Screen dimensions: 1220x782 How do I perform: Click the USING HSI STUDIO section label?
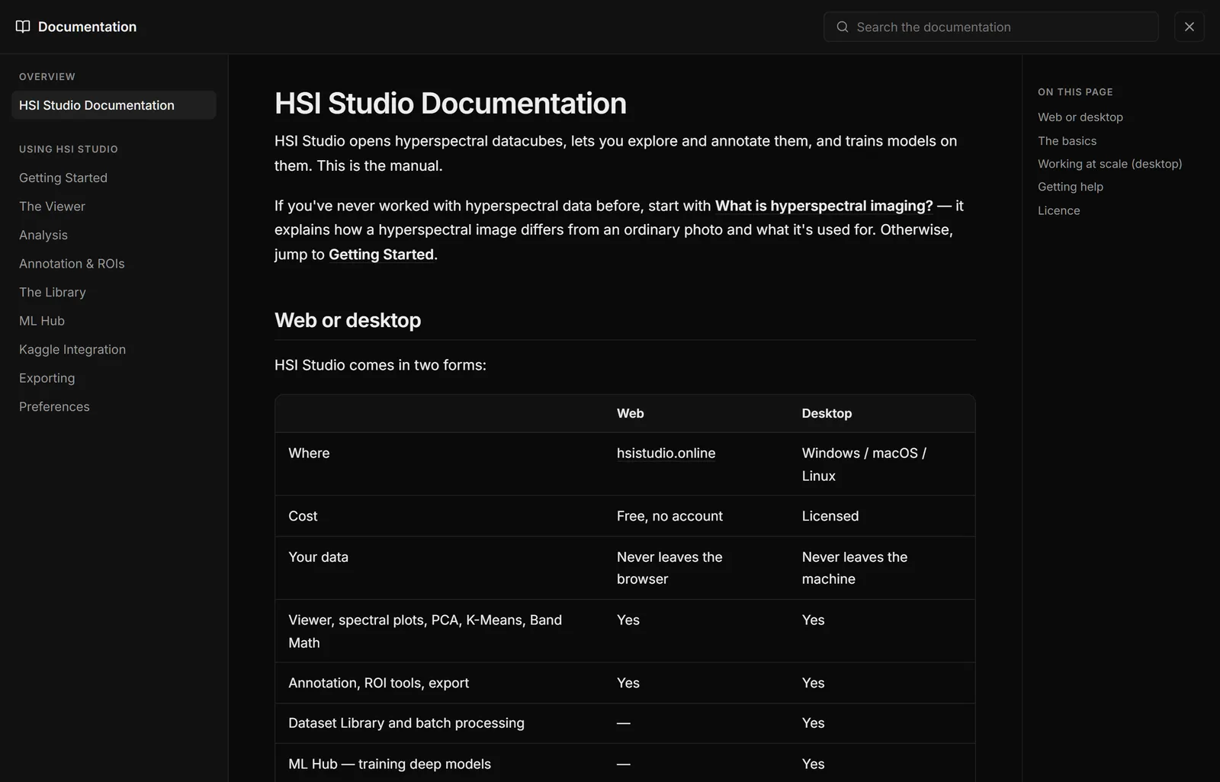coord(69,149)
